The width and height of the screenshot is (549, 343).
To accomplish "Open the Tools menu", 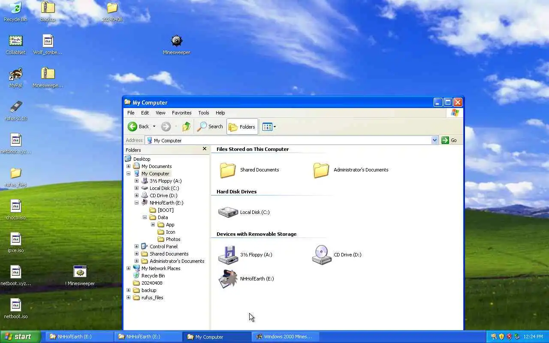I will [203, 113].
